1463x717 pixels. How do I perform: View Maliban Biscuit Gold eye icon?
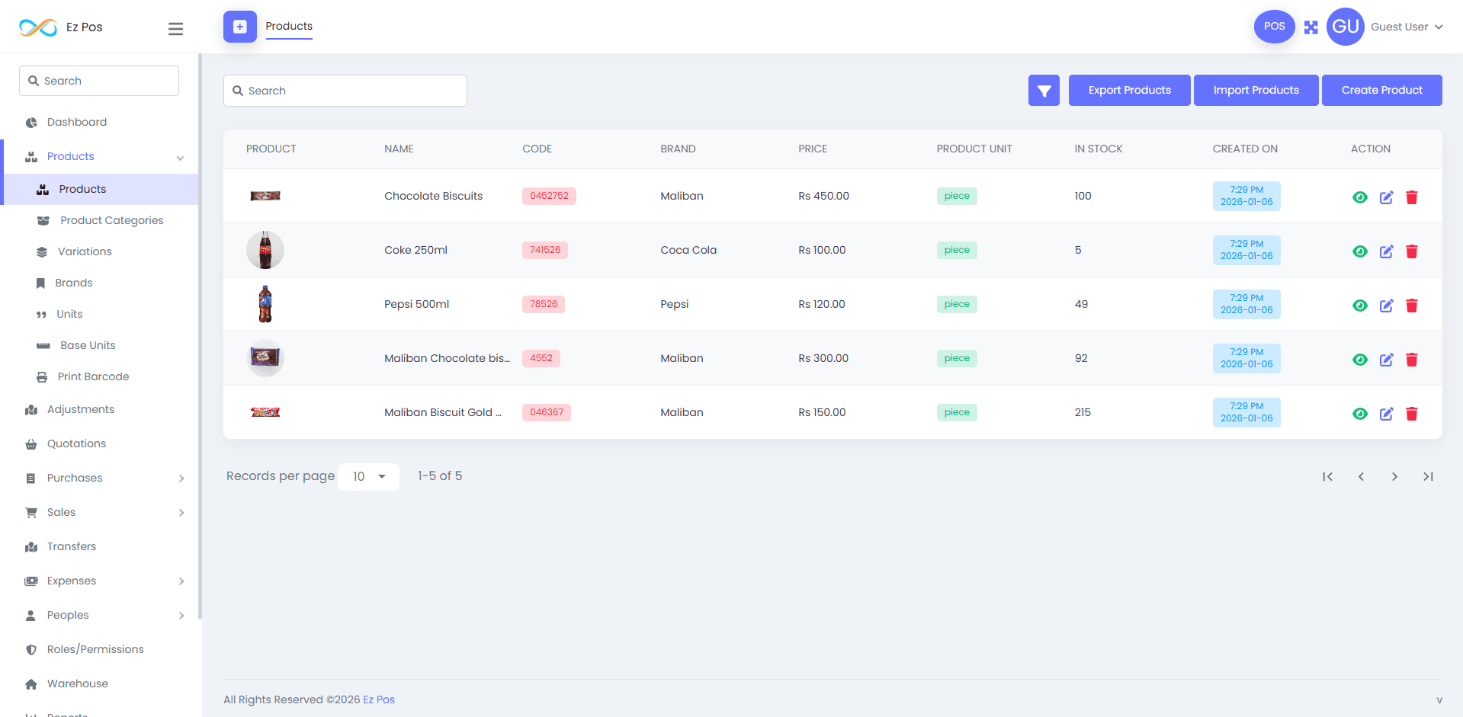click(1359, 414)
